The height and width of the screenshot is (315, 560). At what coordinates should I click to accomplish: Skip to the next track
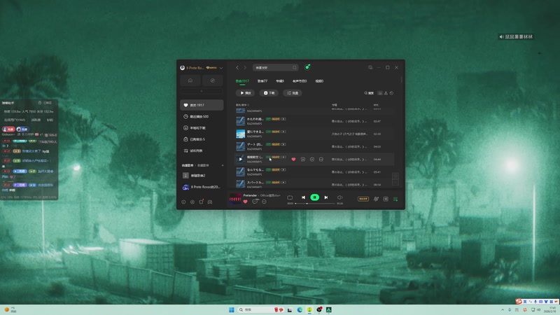point(326,197)
